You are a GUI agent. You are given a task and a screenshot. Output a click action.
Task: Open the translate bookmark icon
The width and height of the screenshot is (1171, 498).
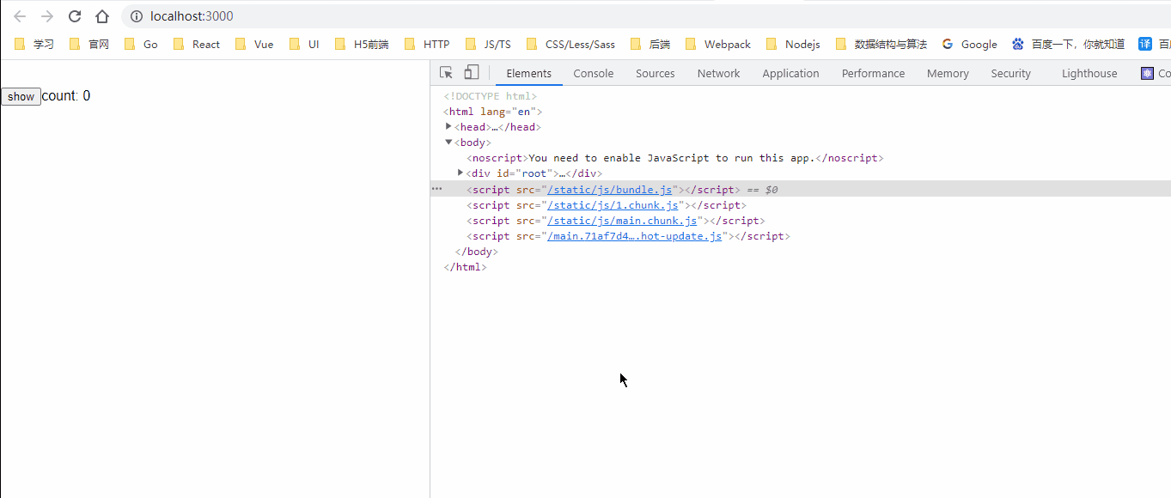[1145, 44]
